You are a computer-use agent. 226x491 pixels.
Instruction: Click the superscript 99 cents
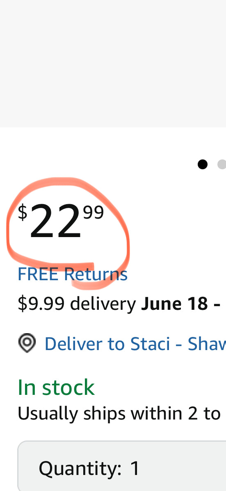point(93,212)
